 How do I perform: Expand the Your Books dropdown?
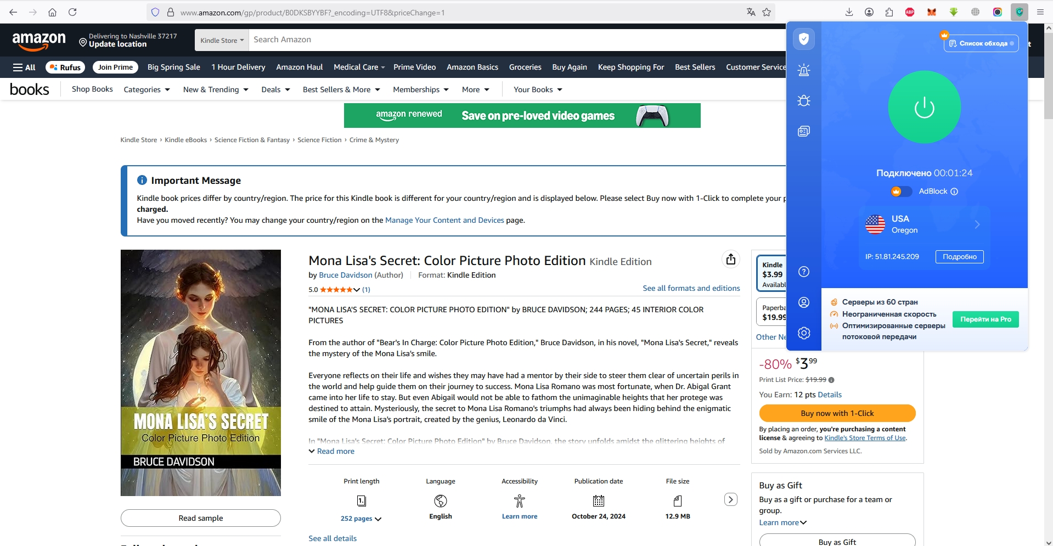(538, 90)
